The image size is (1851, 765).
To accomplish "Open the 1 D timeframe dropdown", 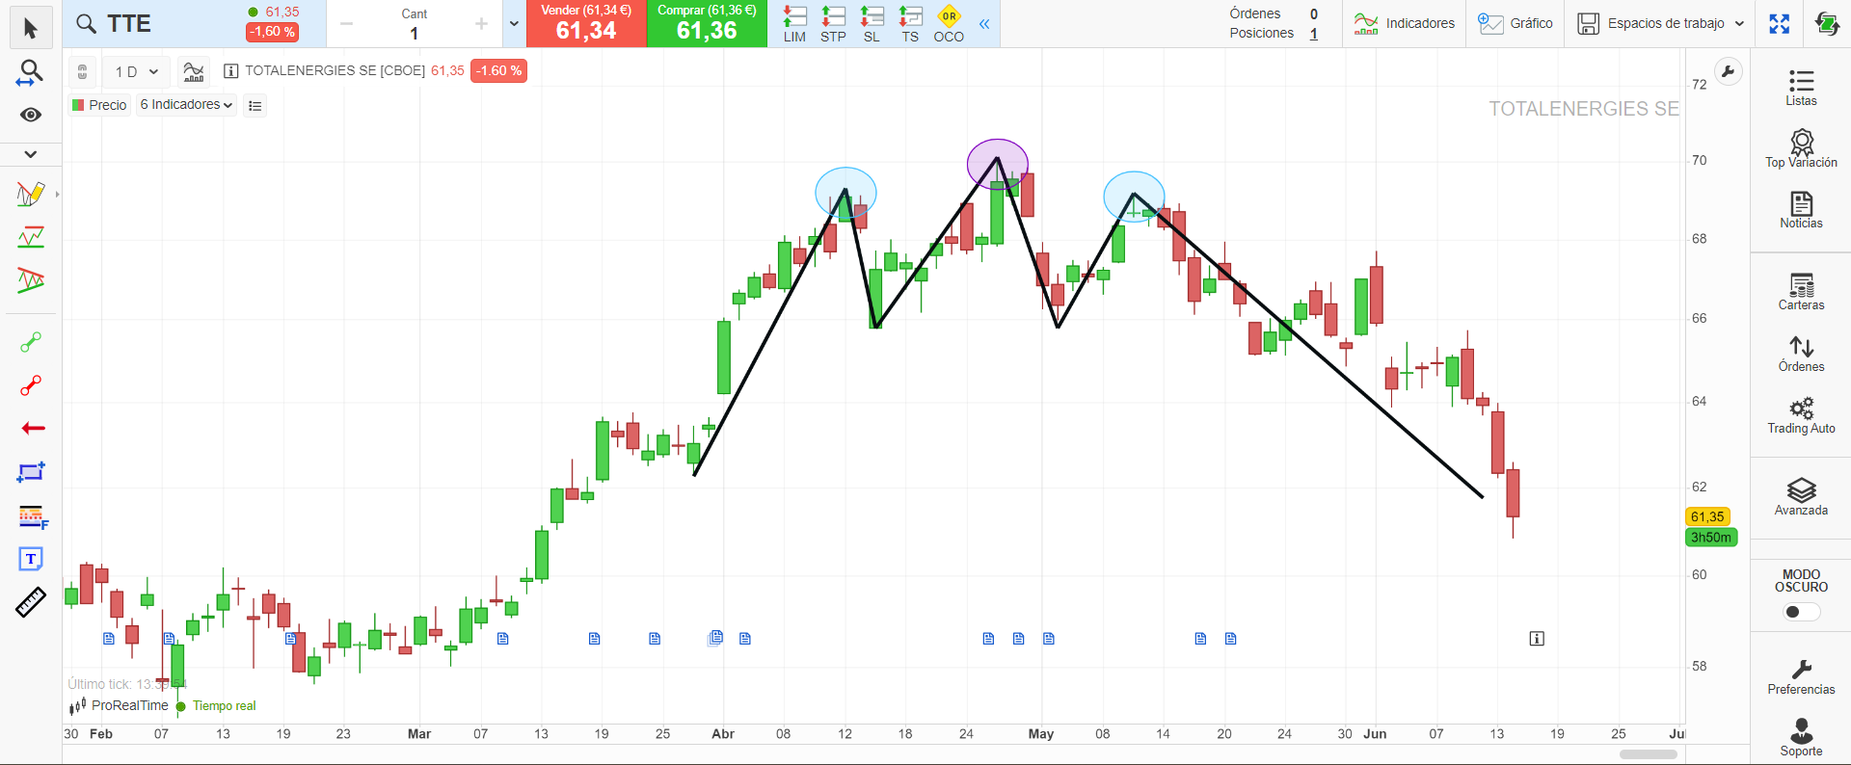I will 136,71.
